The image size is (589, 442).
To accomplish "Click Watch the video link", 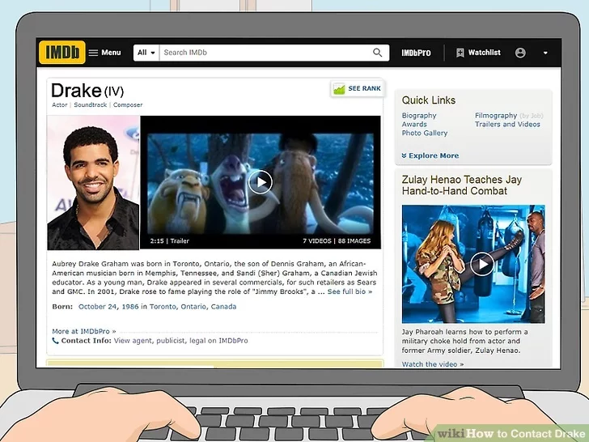I will (432, 364).
